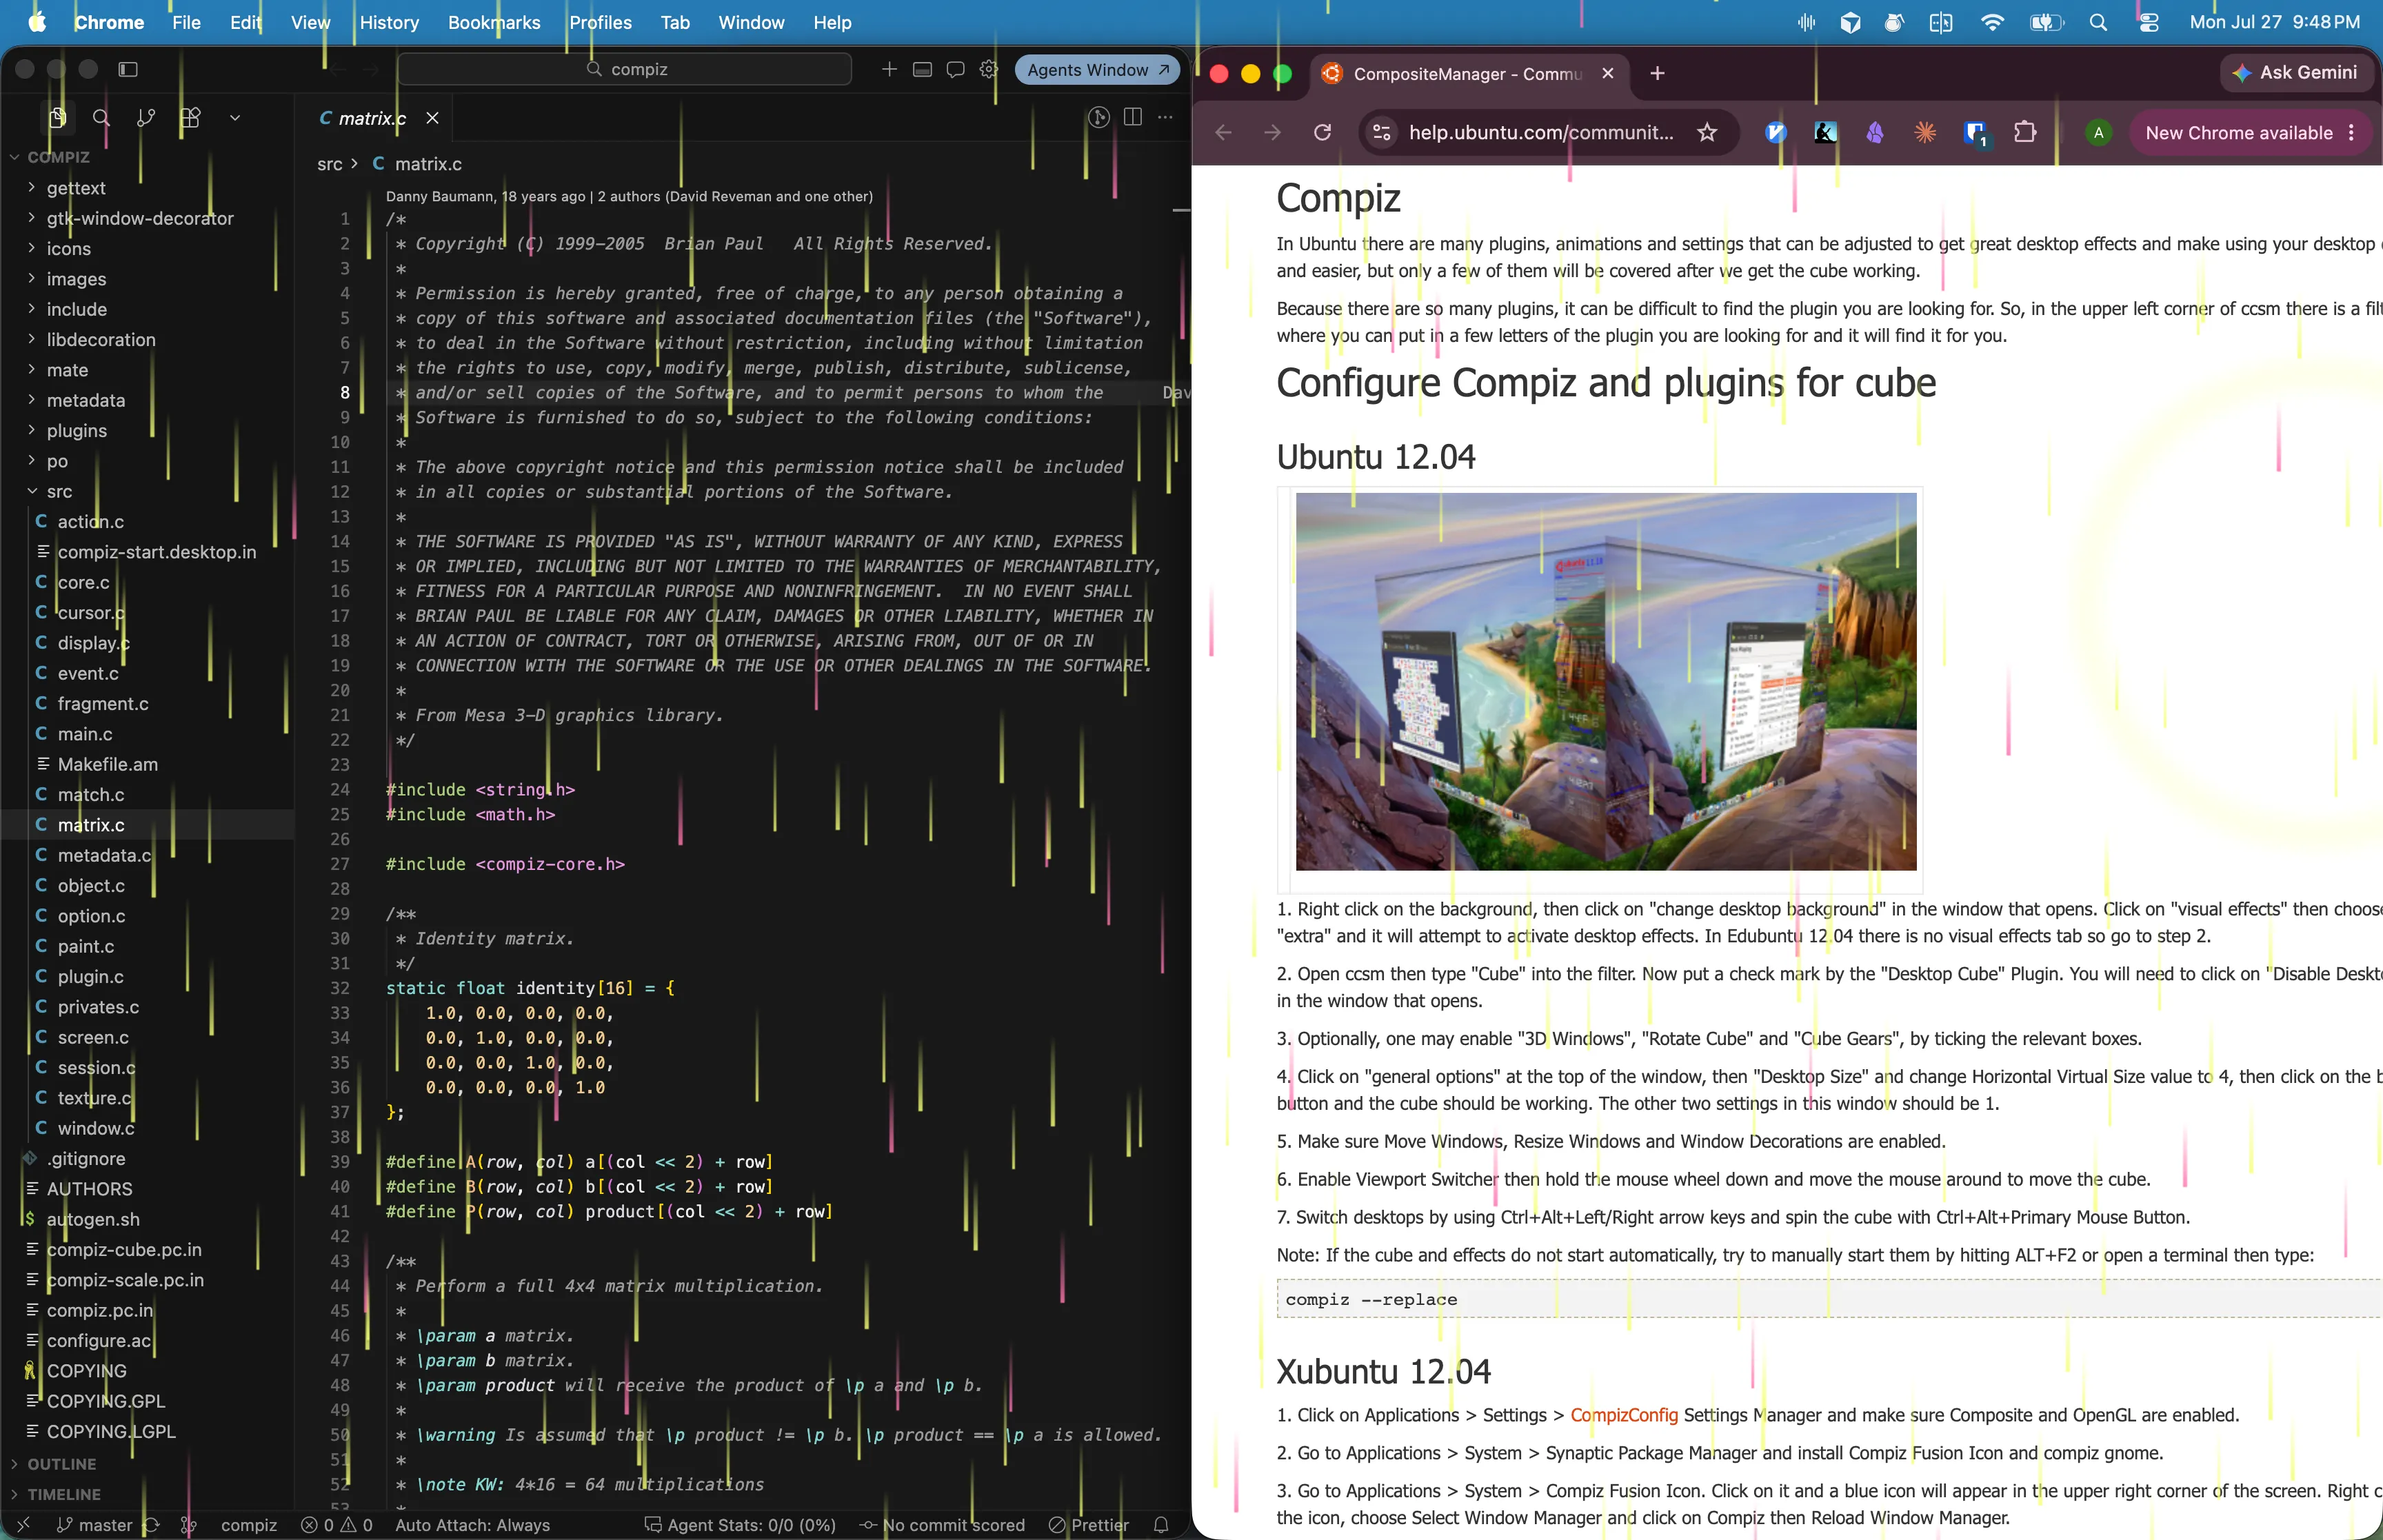Click the Ask Gemini button
This screenshot has height=1540, width=2383.
[x=2296, y=73]
